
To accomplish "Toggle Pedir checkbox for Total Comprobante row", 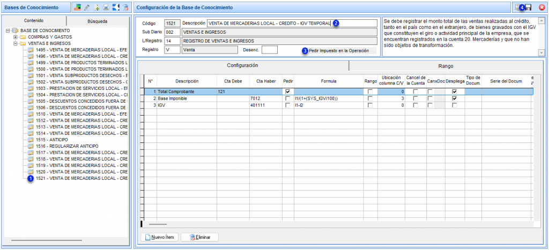I will point(288,92).
